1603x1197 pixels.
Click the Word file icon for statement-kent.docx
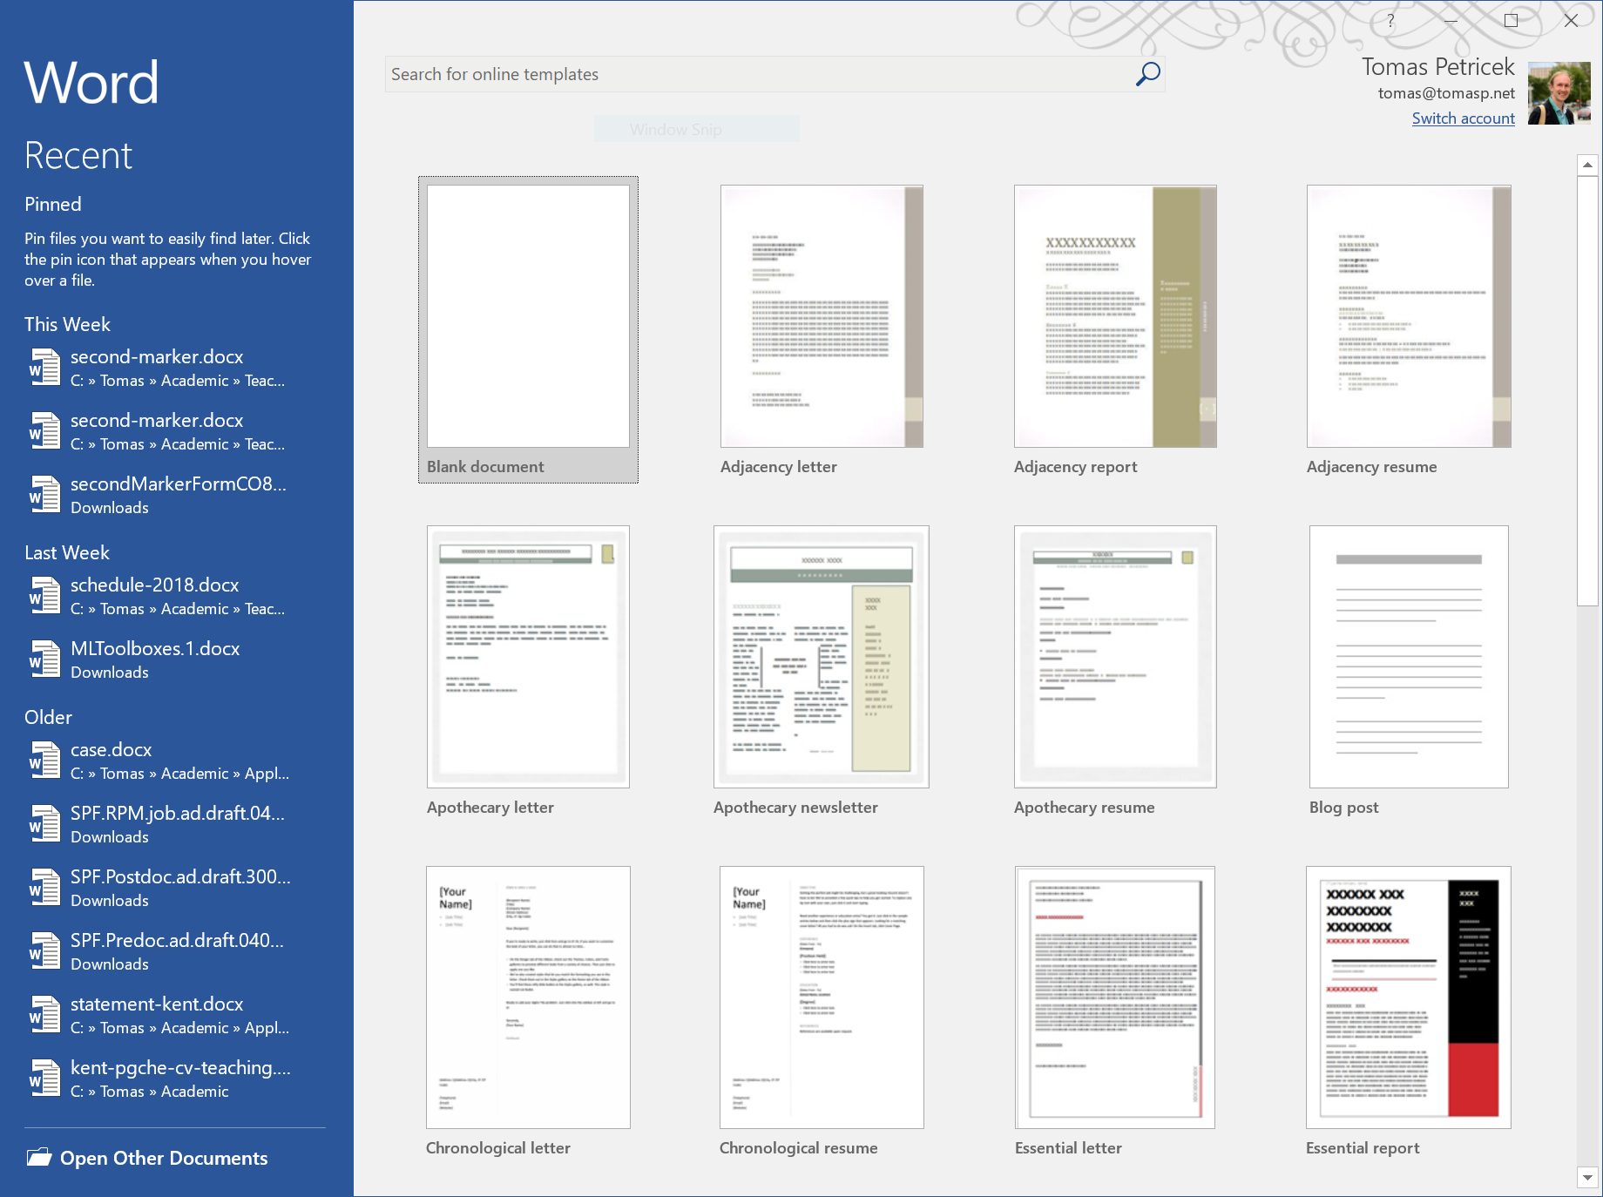coord(44,1015)
